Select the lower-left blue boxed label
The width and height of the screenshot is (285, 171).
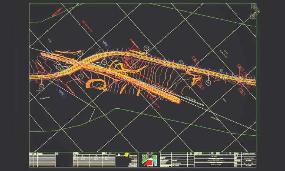(x=61, y=93)
